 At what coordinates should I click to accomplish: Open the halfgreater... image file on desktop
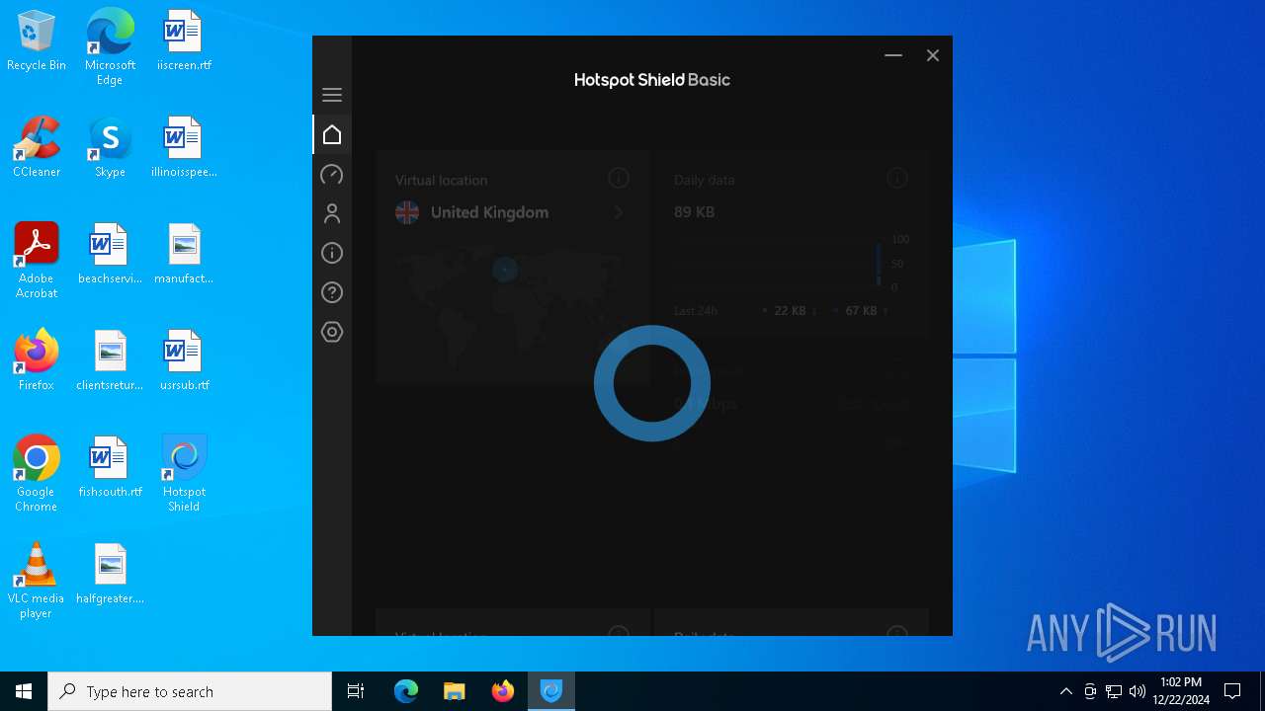(x=110, y=575)
